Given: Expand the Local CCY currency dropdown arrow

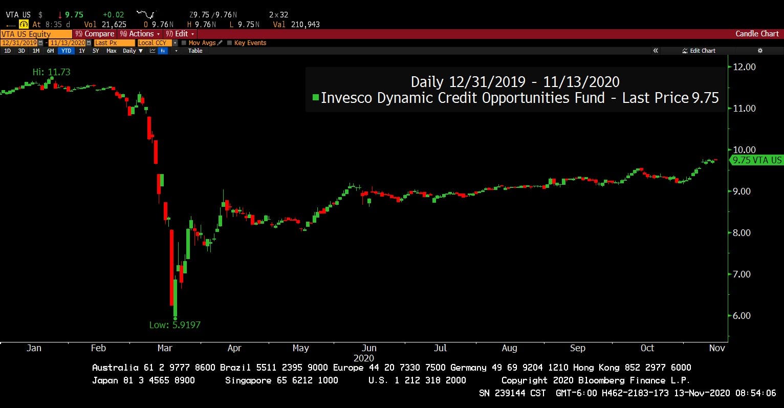Looking at the screenshot, I should tap(175, 43).
